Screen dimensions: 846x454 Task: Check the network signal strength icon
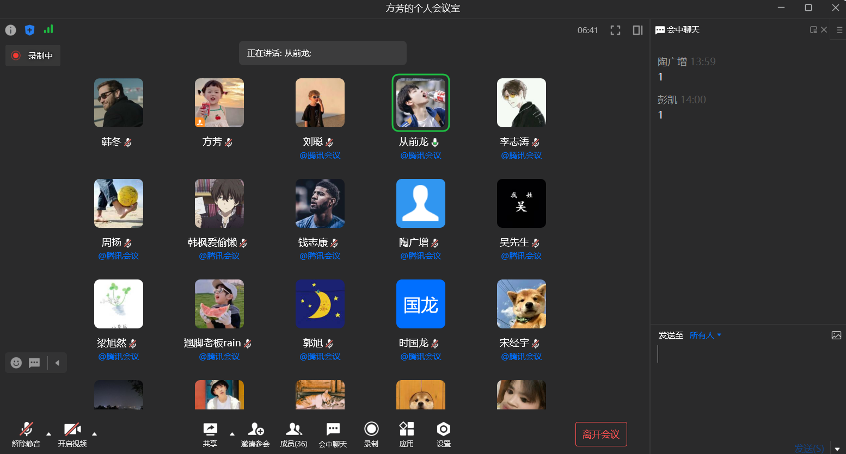pos(48,29)
